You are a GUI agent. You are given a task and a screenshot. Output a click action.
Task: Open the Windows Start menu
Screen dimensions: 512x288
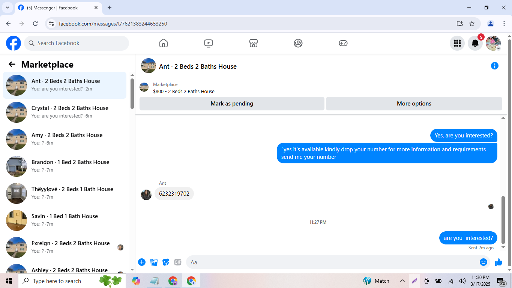pyautogui.click(x=9, y=281)
